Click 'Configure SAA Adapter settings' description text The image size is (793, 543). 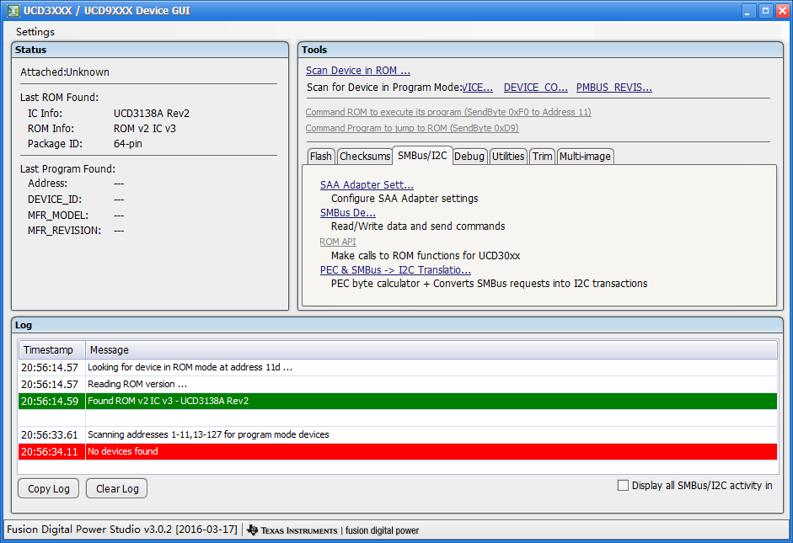click(x=405, y=199)
